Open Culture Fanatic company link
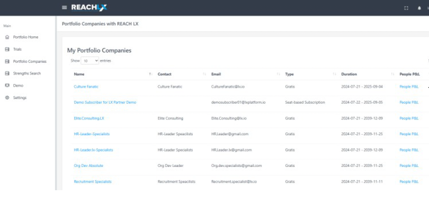Viewport: 429px width, 207px height. (x=86, y=87)
